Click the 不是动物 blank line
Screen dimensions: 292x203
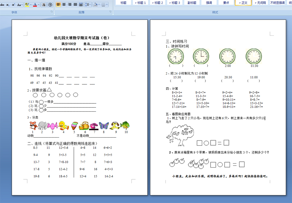click(103, 136)
